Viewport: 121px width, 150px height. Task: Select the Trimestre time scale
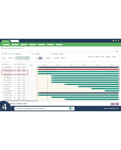coord(105,57)
